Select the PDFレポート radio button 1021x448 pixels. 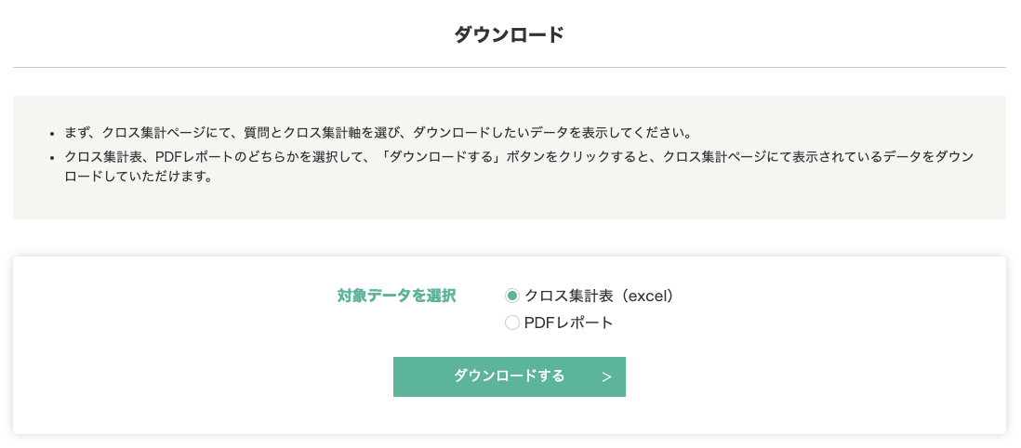(x=511, y=323)
